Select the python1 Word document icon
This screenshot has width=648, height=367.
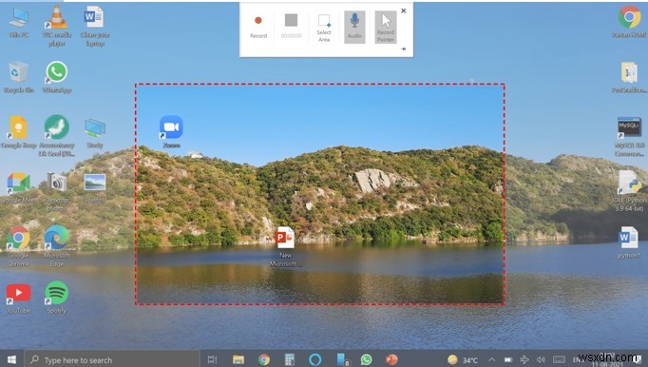pyautogui.click(x=629, y=242)
